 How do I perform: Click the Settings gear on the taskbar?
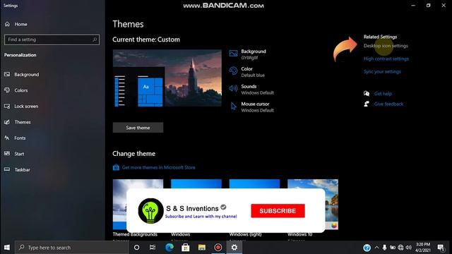click(x=234, y=248)
